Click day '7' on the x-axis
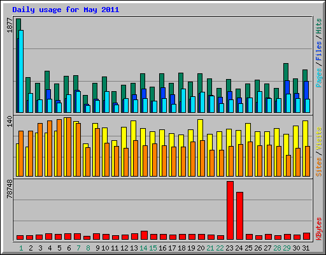The image size is (326, 255). pos(78,248)
